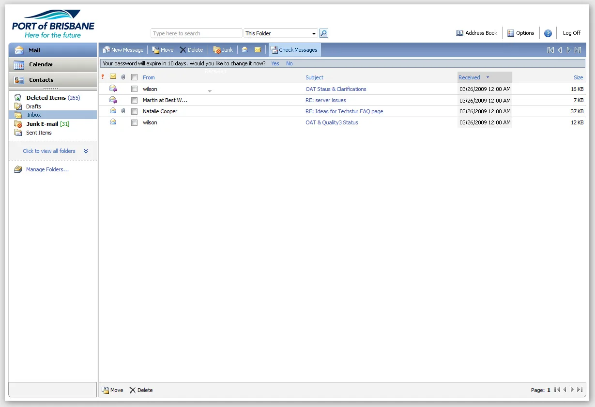Sort messages by Size column
This screenshot has height=407, width=595.
coord(579,77)
